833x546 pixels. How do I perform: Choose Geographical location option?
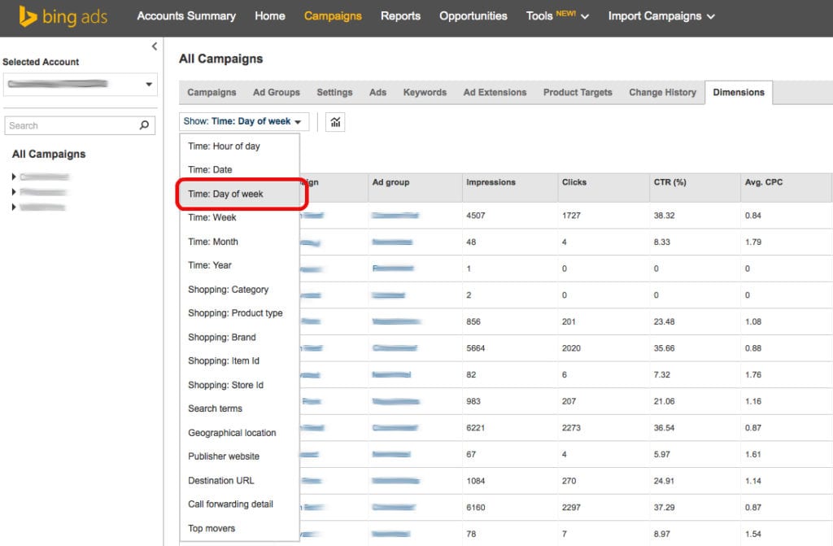click(240, 433)
